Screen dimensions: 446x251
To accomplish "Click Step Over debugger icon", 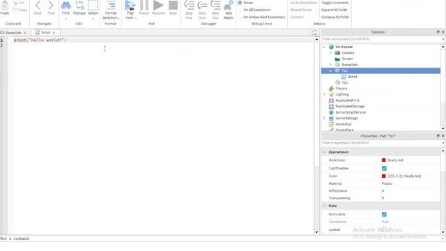I will tap(202, 5).
